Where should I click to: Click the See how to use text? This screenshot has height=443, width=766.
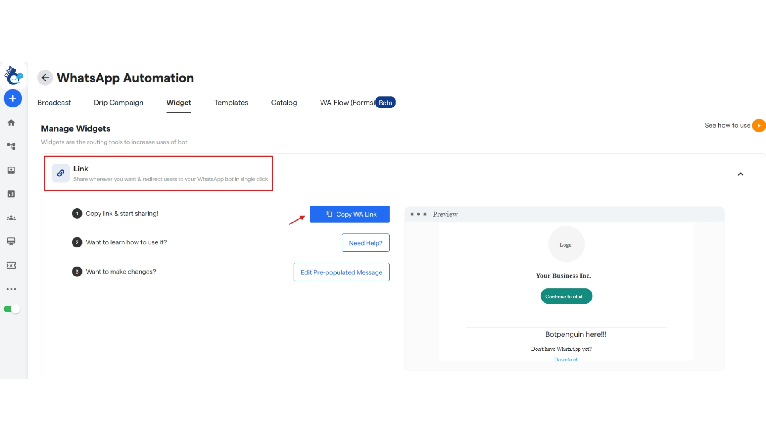[x=727, y=125]
